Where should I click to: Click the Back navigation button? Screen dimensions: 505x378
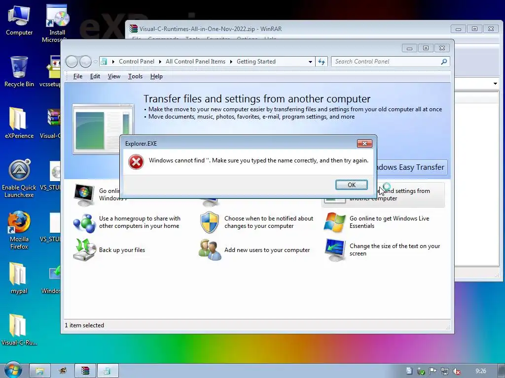click(x=72, y=62)
